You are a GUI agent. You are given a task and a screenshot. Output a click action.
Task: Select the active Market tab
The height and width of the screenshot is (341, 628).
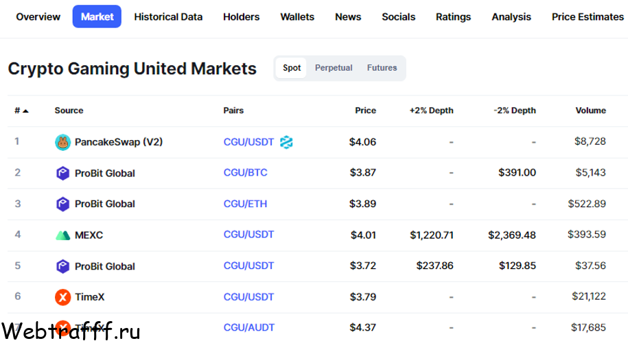[97, 16]
